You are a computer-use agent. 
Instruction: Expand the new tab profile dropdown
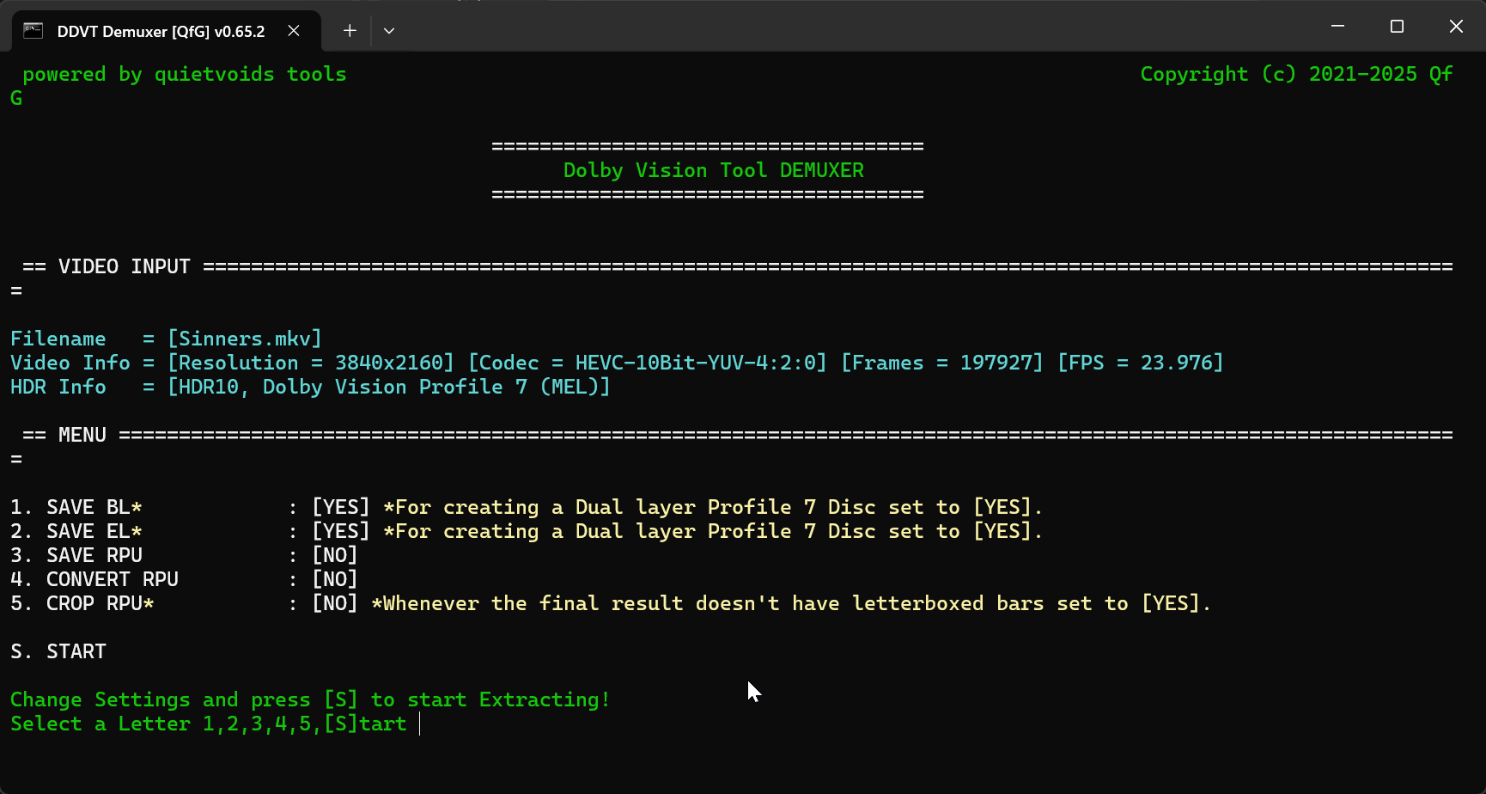point(389,31)
